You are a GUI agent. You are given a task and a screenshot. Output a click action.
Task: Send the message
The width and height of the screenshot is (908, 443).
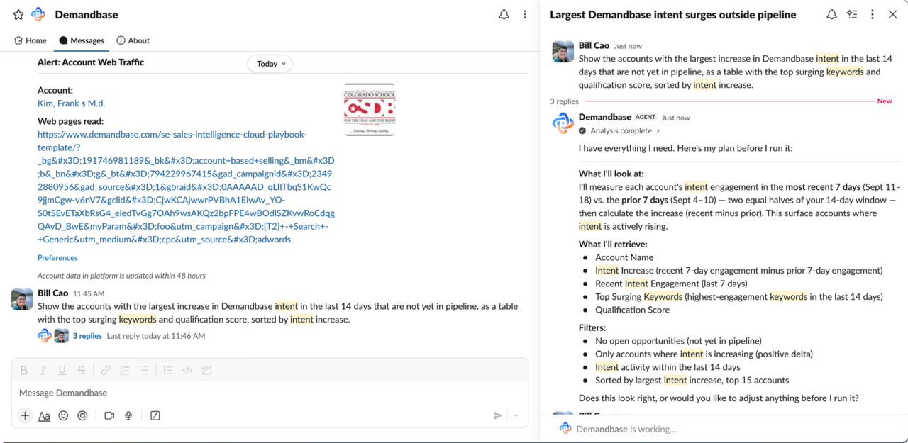(x=498, y=416)
